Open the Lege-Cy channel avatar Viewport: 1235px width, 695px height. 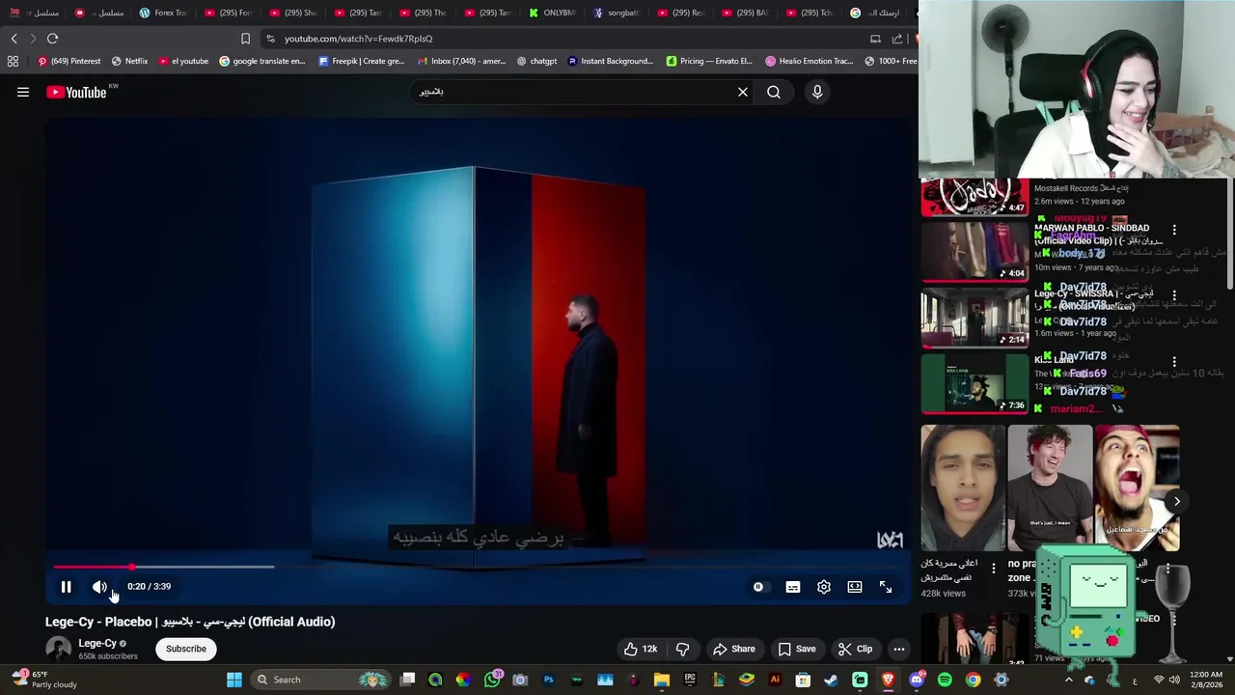coord(58,649)
